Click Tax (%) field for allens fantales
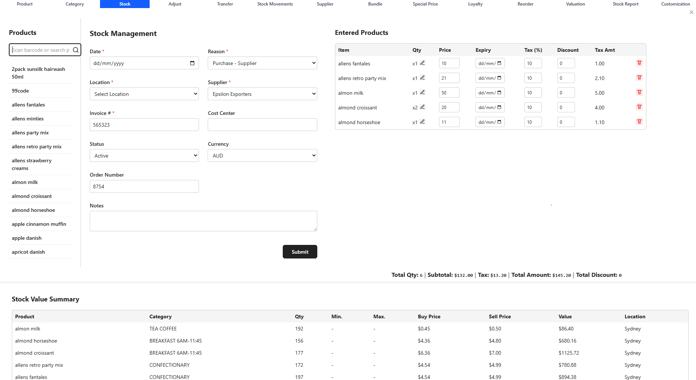Screen dimensions: 696x380 pos(533,63)
